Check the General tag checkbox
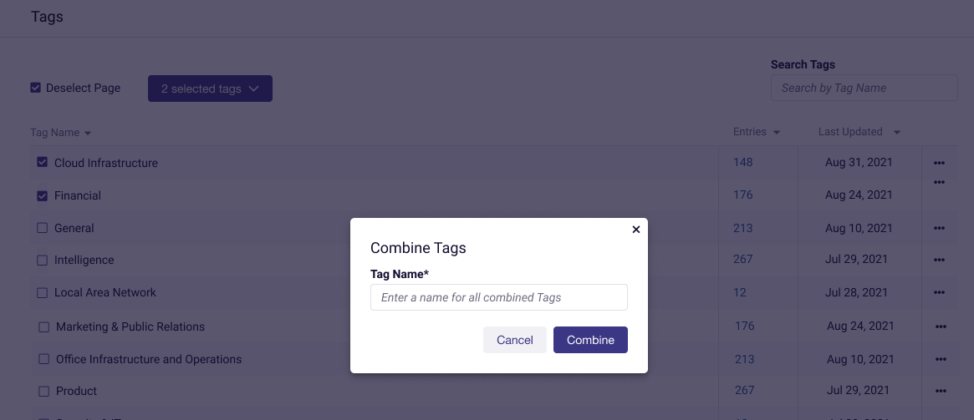This screenshot has height=420, width=974. (42, 228)
